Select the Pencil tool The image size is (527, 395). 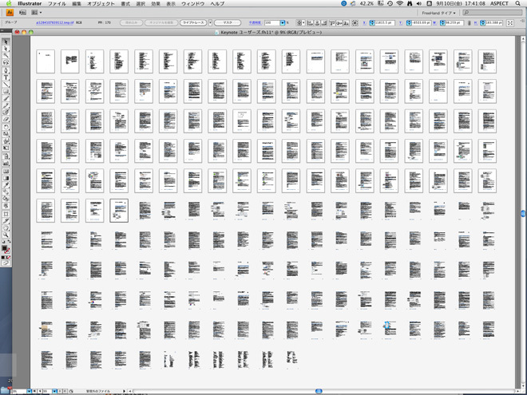(6, 105)
